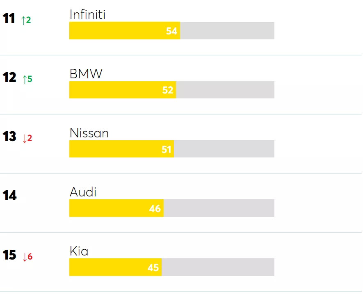
Task: Click the green up arrow beside rank 11
Action: click(23, 20)
